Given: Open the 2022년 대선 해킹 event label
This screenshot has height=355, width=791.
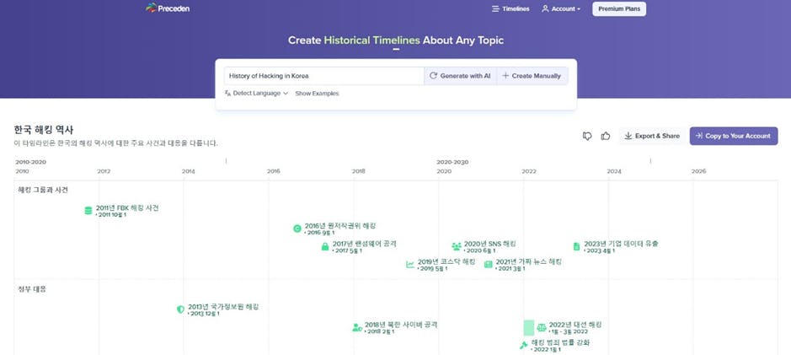Looking at the screenshot, I should click(575, 325).
